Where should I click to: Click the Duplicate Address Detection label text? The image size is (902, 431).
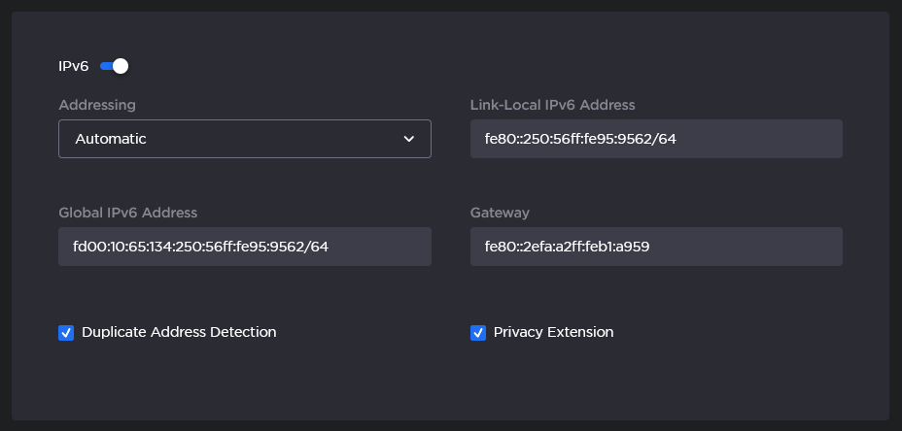coord(179,332)
